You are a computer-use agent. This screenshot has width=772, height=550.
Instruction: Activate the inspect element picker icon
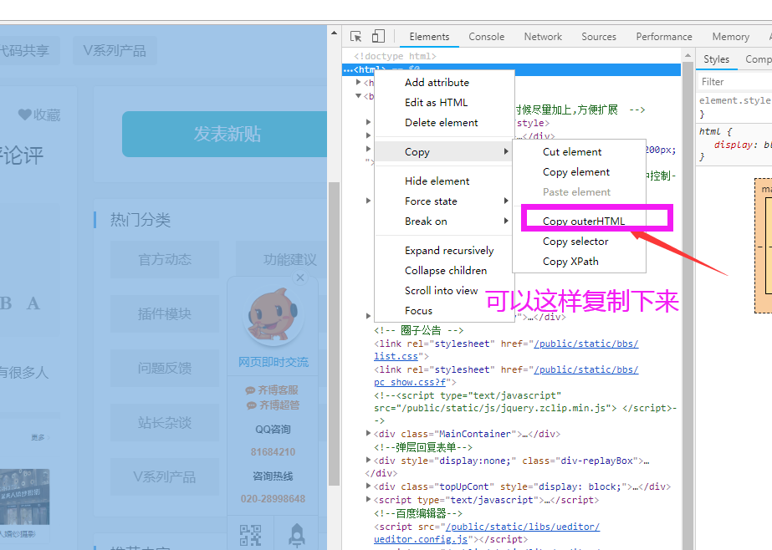pos(356,37)
